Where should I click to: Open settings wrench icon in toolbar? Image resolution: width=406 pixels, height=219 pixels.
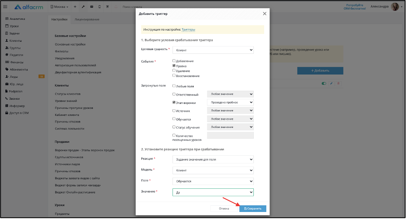coord(83,7)
